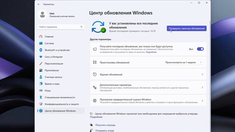Open Сеть и Интернет Wi-Fi icon
This screenshot has height=132, width=235.
tap(41, 57)
